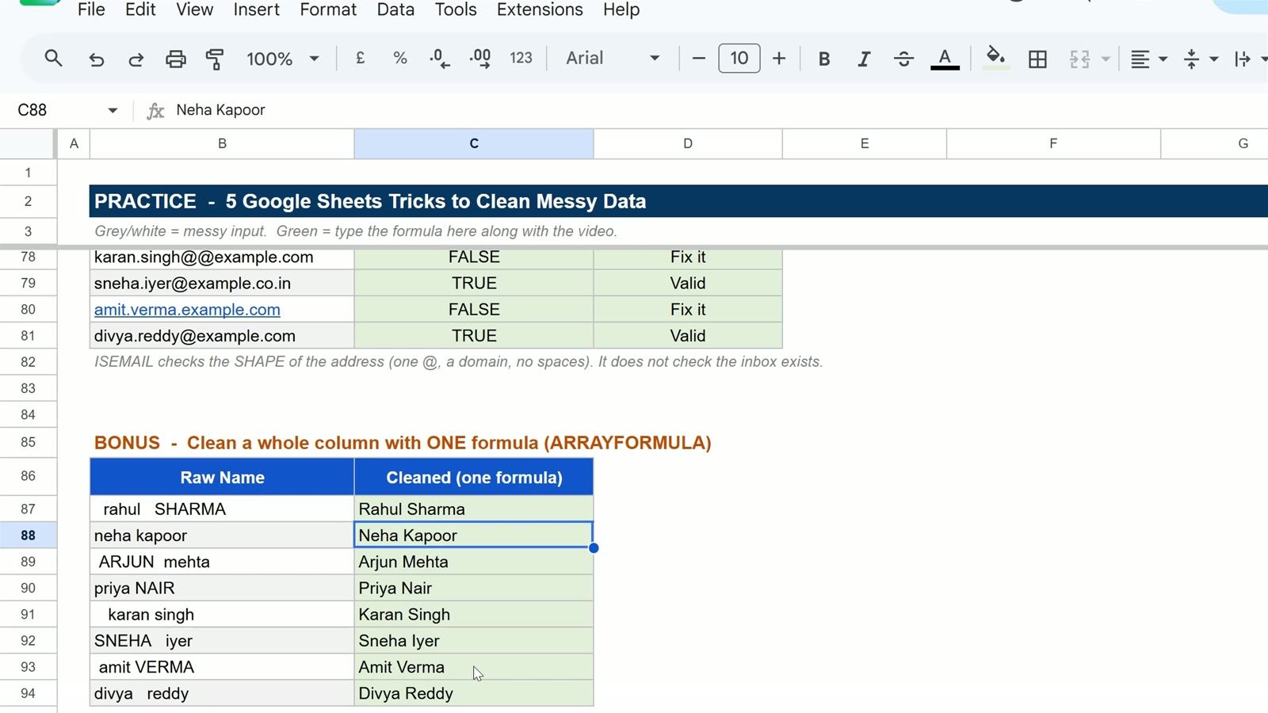Open the fill color picker
The width and height of the screenshot is (1268, 713).
(995, 58)
